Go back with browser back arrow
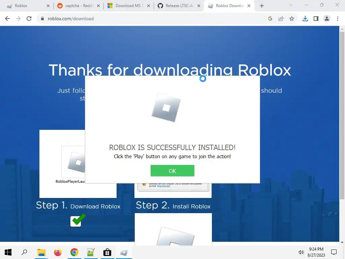This screenshot has width=345, height=259. [7, 19]
